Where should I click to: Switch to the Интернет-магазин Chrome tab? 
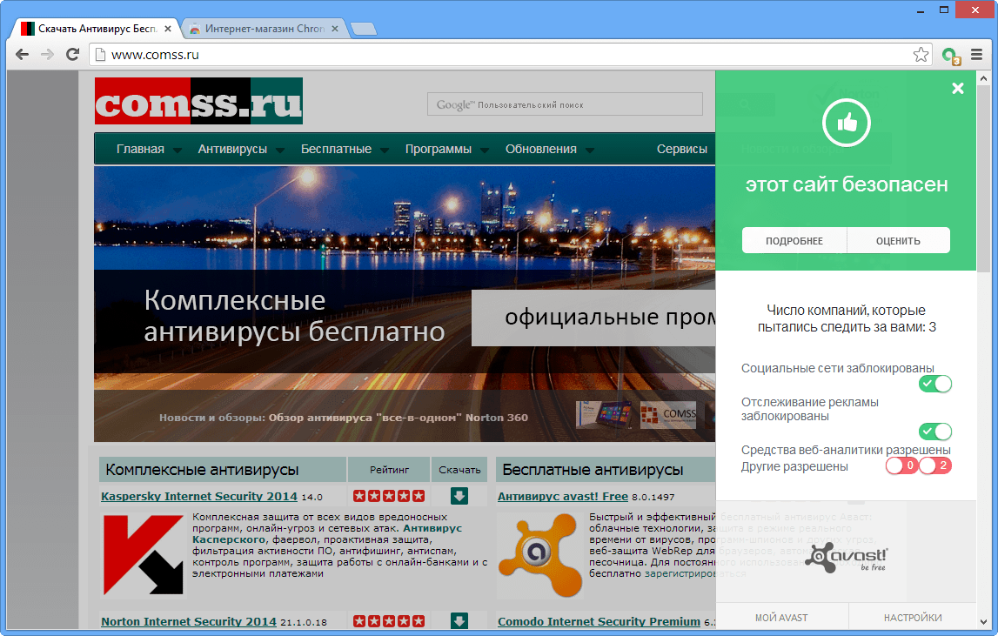[x=265, y=29]
